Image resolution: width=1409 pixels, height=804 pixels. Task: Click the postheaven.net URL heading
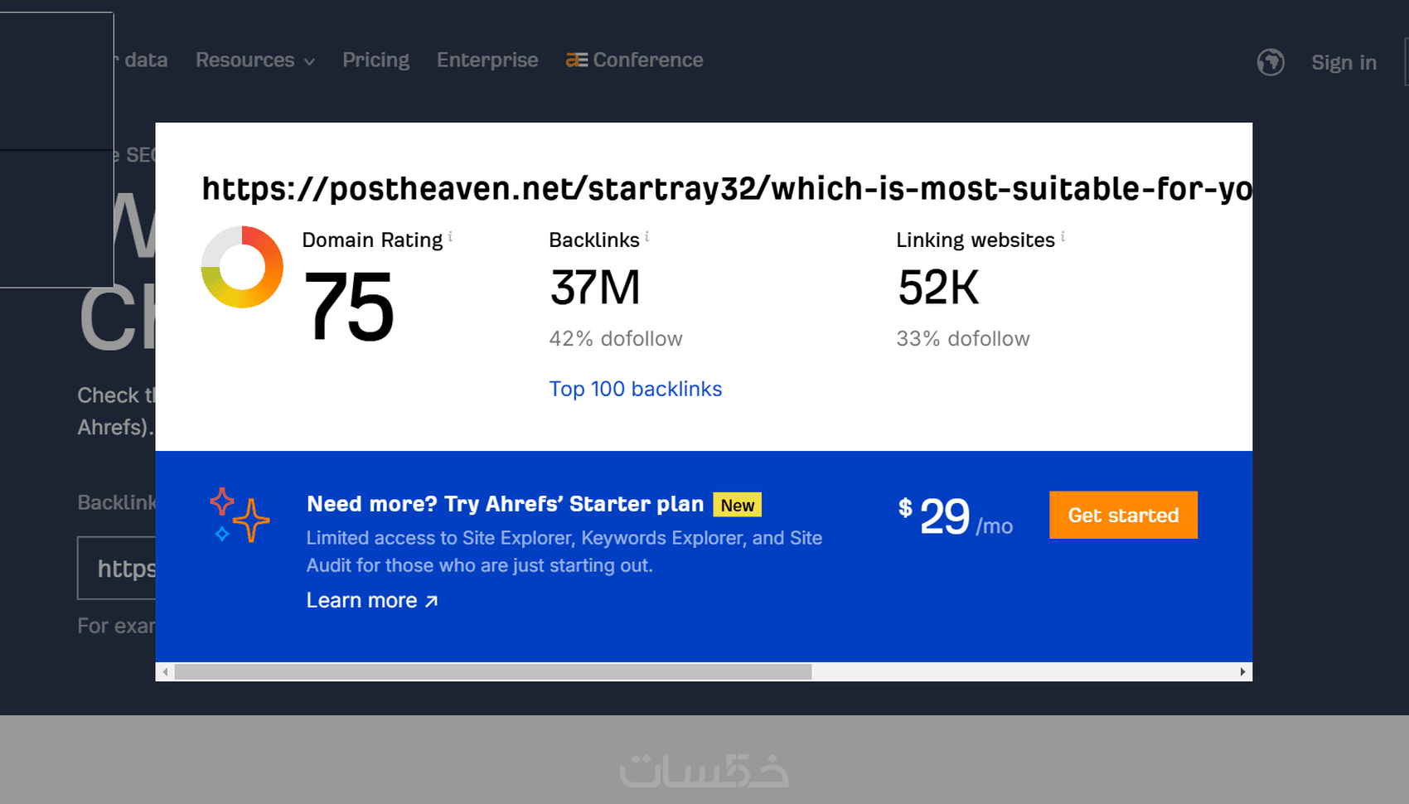727,189
